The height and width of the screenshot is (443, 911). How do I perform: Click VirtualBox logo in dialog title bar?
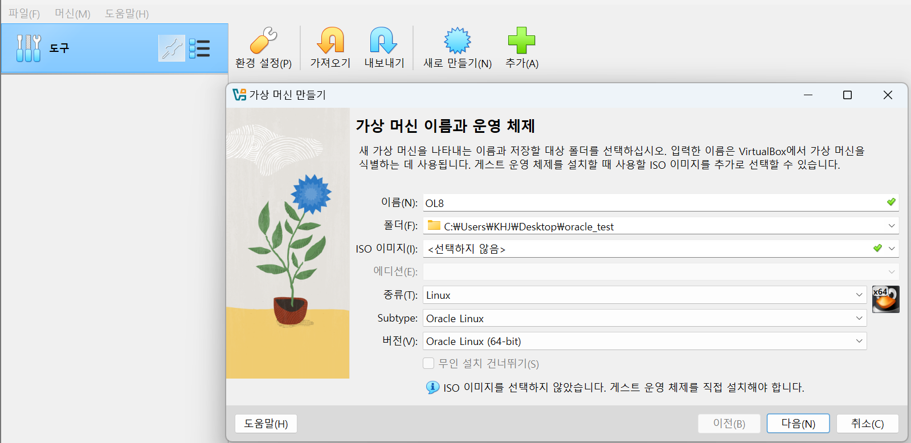click(x=239, y=95)
